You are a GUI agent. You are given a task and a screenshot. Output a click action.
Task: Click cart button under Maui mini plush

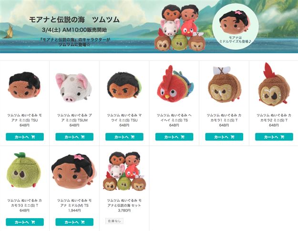pos(124,137)
